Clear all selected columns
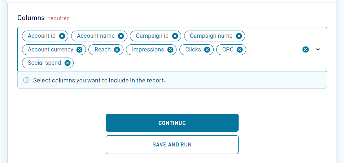This screenshot has height=163, width=344. (x=306, y=50)
